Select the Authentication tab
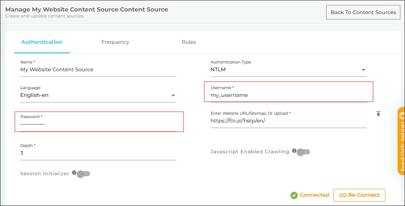 (42, 42)
